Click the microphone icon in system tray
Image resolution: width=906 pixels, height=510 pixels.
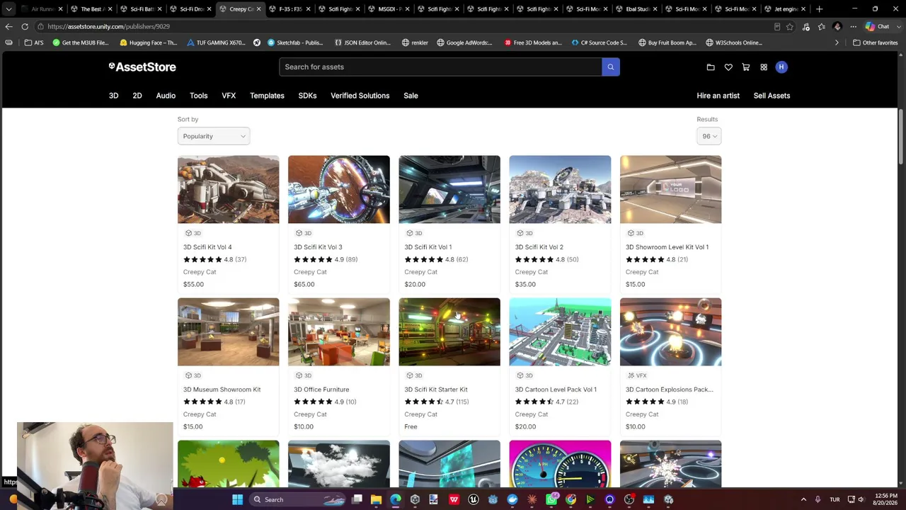click(x=818, y=499)
